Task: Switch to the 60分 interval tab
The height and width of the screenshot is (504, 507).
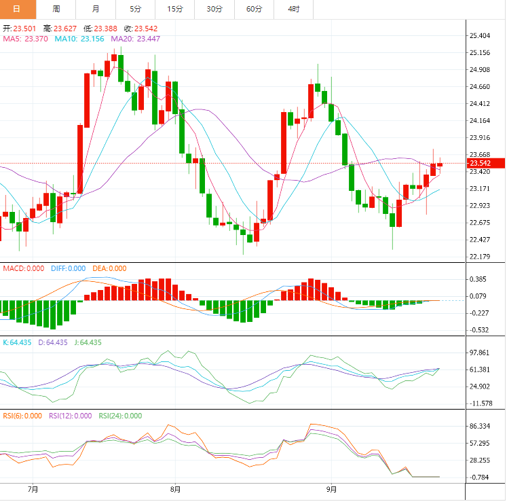Action: click(254, 9)
